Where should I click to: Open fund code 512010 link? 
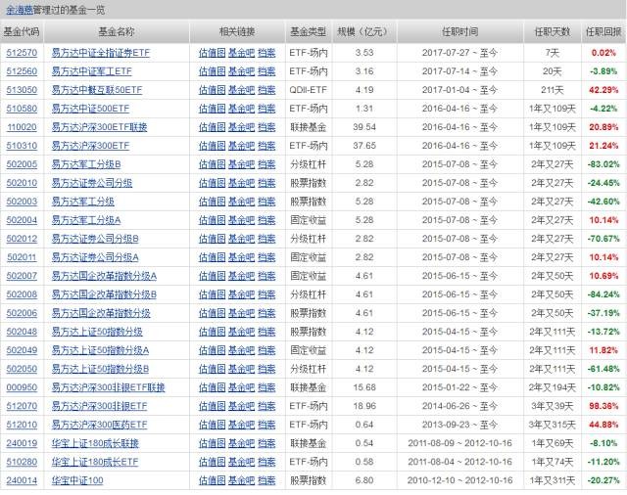point(22,425)
